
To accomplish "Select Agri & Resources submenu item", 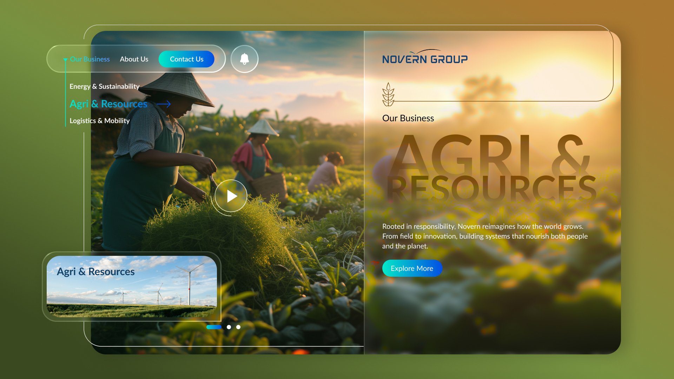I will click(x=108, y=104).
